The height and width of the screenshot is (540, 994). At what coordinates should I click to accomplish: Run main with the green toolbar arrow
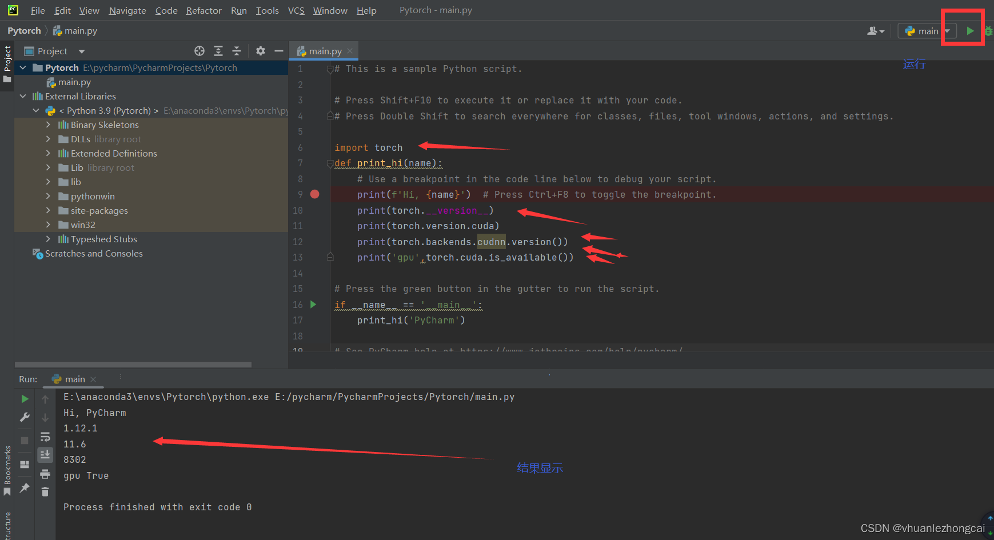tap(970, 31)
